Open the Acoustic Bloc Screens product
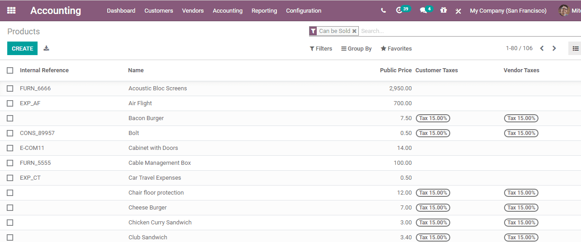Image resolution: width=581 pixels, height=242 pixels. (157, 88)
